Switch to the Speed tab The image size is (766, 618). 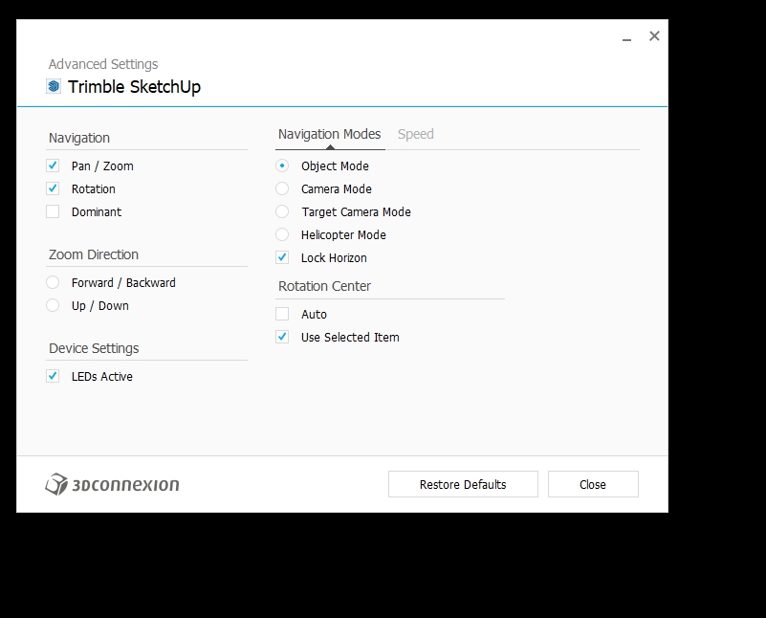pyautogui.click(x=416, y=134)
